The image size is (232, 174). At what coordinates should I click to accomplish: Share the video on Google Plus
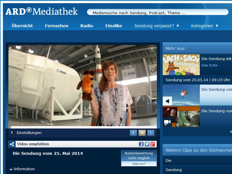point(153,144)
